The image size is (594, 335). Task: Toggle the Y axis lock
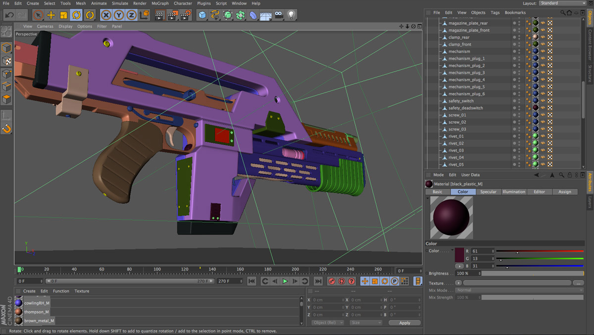(x=119, y=15)
